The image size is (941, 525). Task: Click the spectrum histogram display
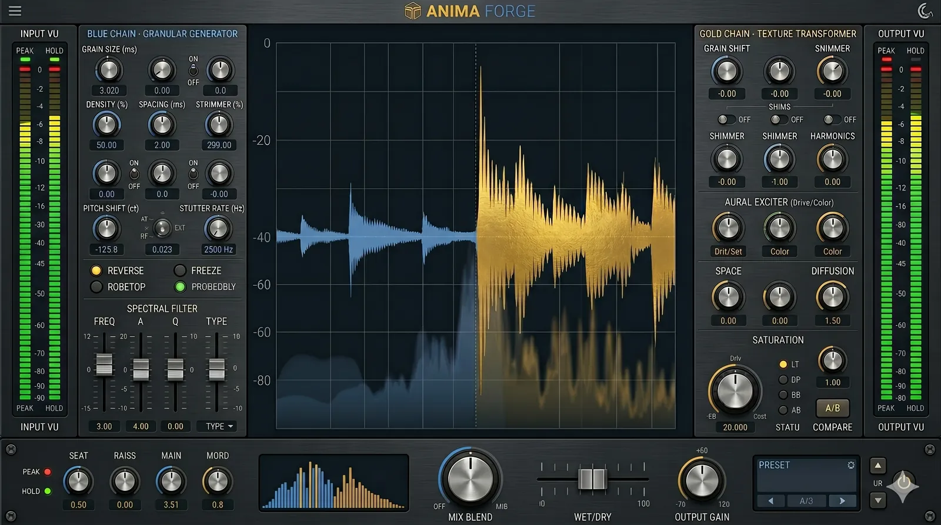pos(334,482)
